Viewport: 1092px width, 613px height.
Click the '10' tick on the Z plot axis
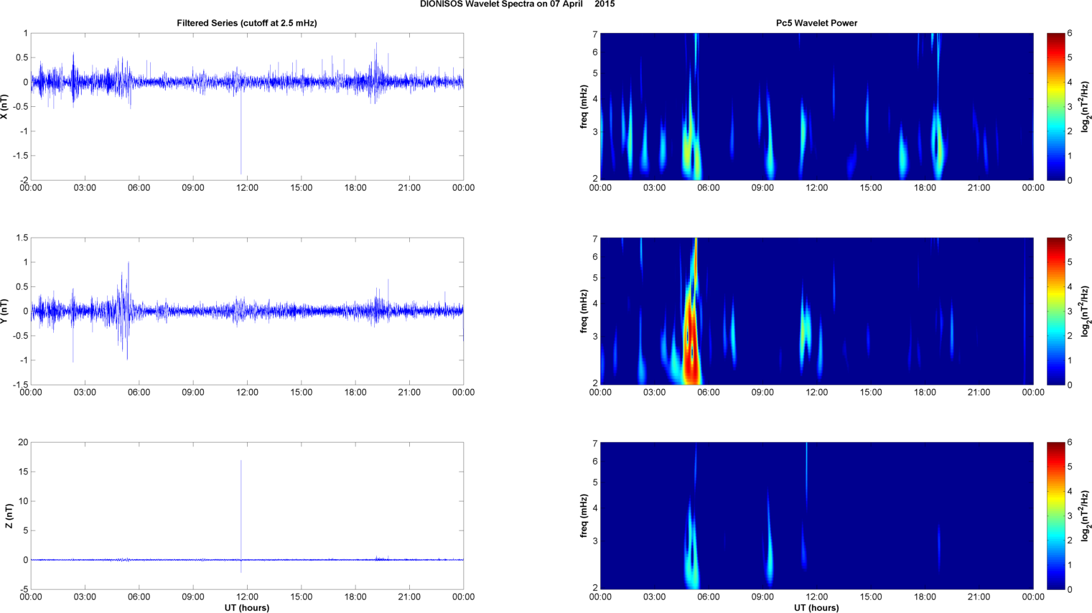[24, 501]
